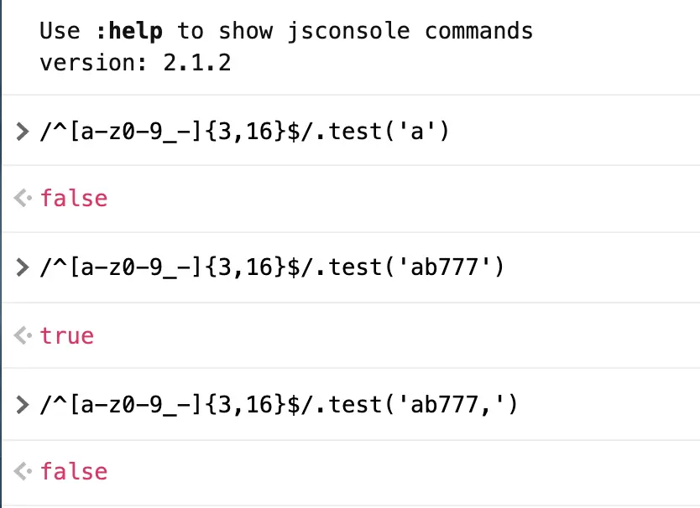The height and width of the screenshot is (508, 700).
Task: Click the input chevron beside test('a') command
Action: [x=22, y=132]
